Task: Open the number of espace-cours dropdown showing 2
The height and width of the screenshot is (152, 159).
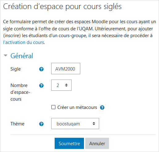Action: [61, 85]
